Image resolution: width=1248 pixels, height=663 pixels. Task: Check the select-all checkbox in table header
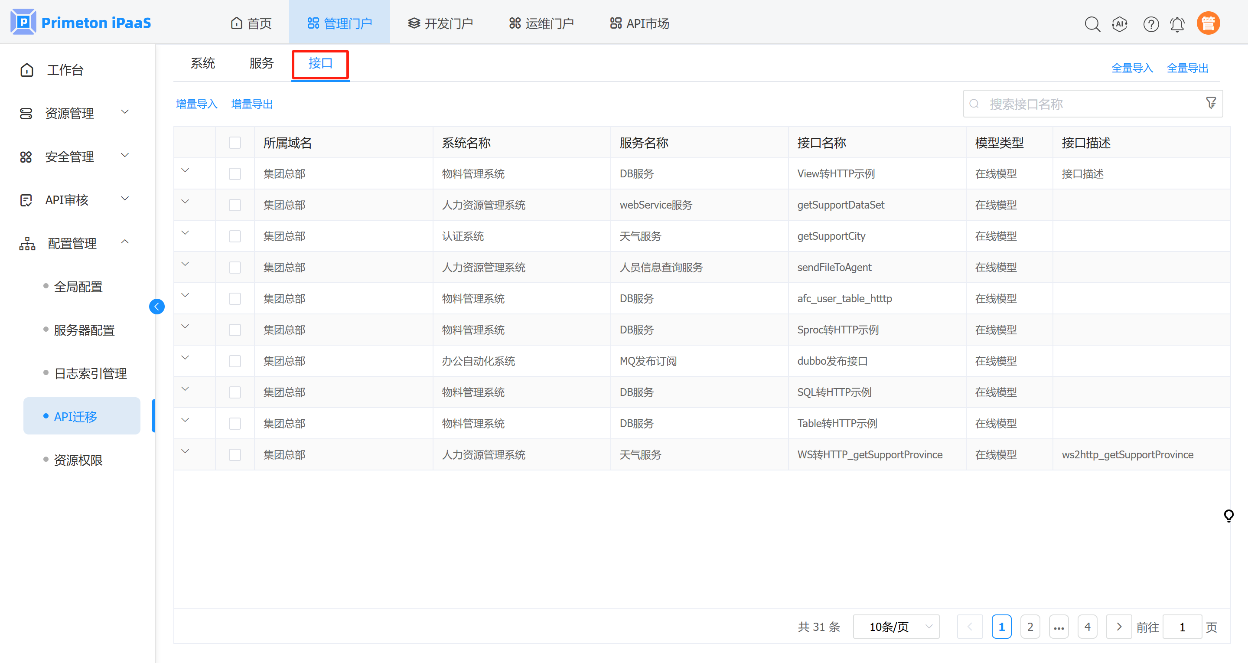[235, 143]
